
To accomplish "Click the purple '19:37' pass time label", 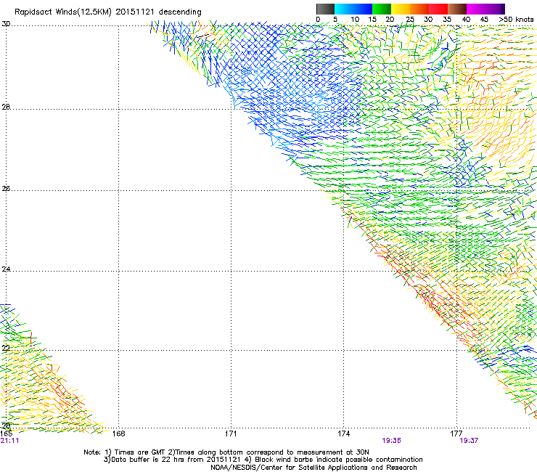I will point(469,441).
